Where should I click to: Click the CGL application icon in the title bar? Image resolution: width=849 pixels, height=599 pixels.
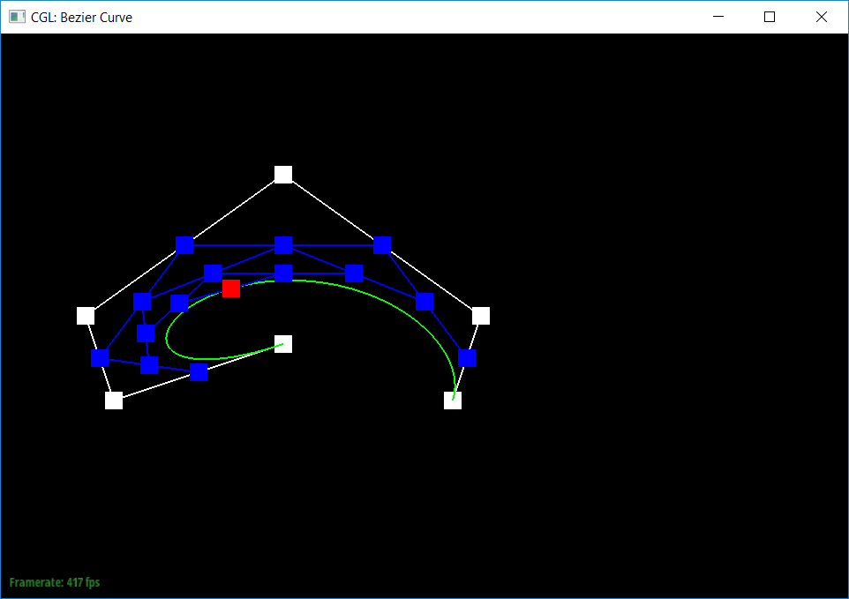point(17,17)
